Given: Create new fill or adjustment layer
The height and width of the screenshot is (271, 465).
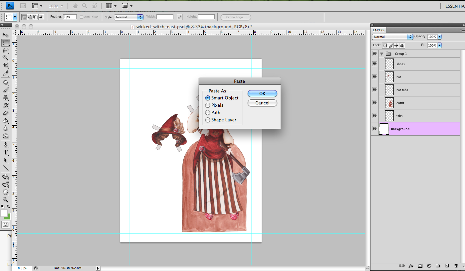Looking at the screenshot, I should point(429,266).
